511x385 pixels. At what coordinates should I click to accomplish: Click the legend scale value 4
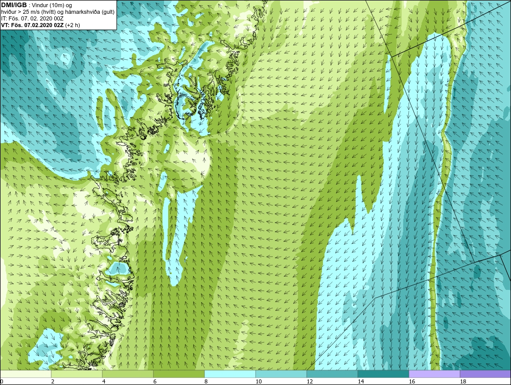coord(104,381)
